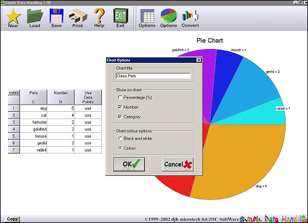The width and height of the screenshot is (308, 223).
Task: Click the 'dog = 5' chart label
Action: [261, 186]
